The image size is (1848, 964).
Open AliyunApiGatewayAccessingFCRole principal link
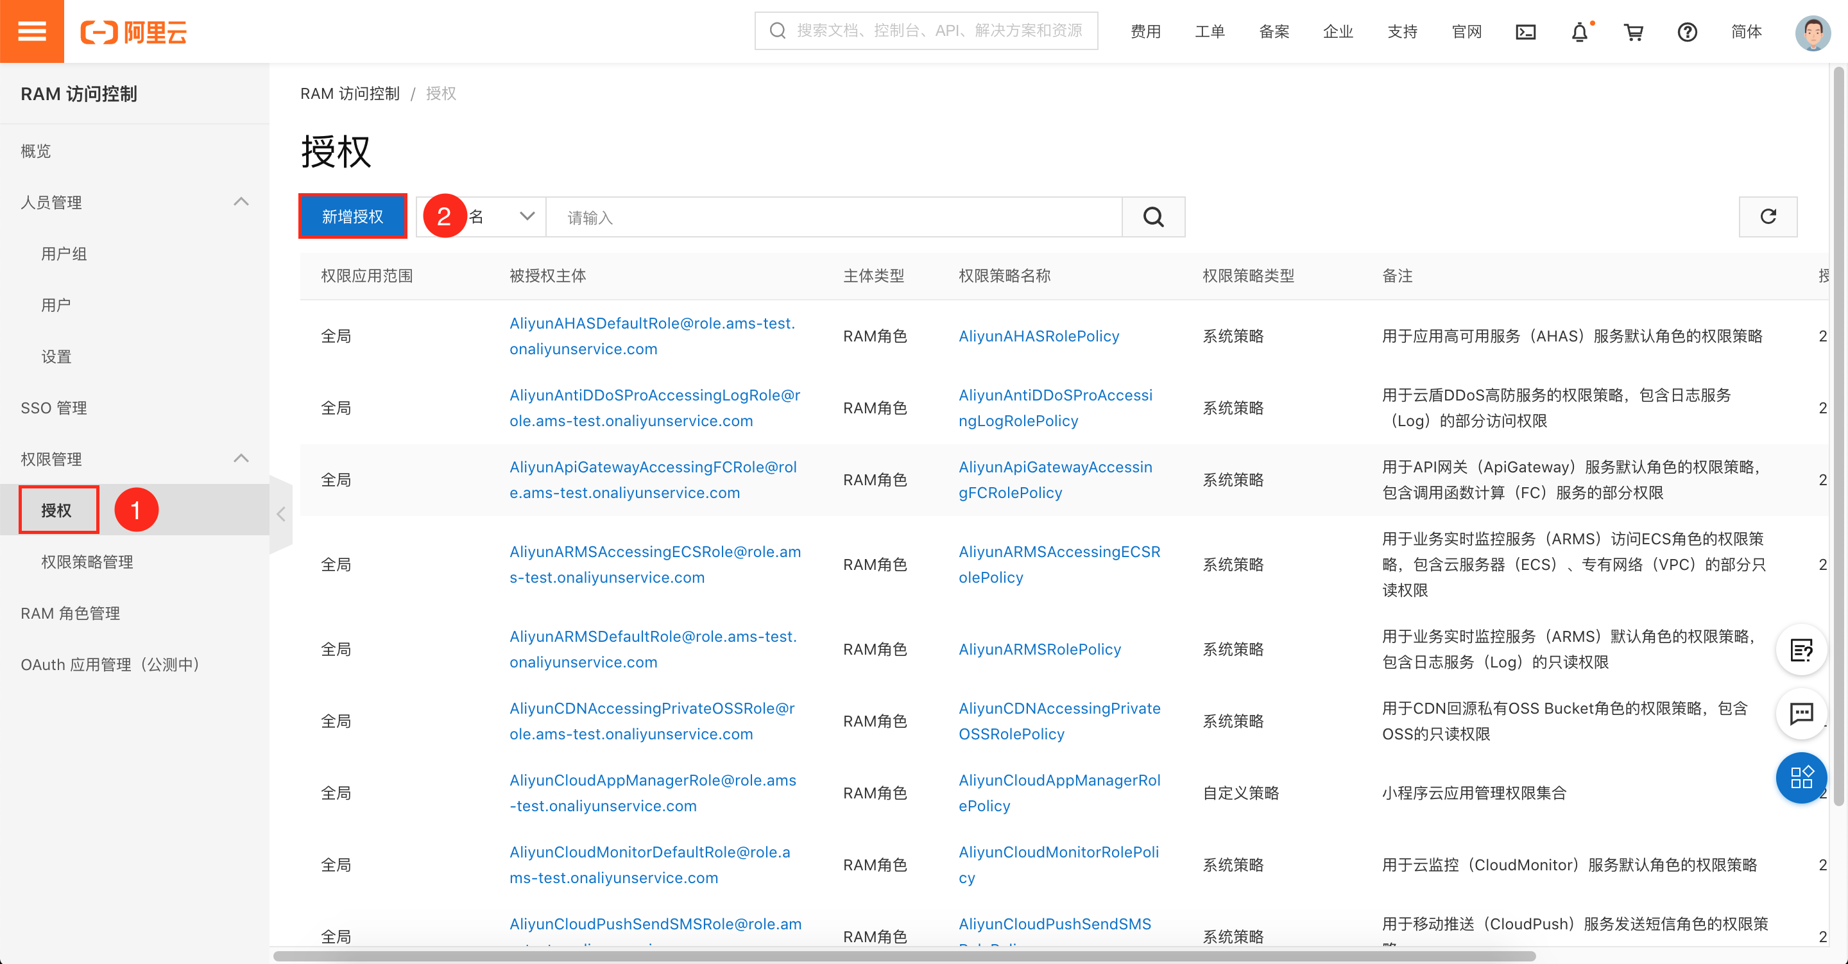[x=653, y=479]
